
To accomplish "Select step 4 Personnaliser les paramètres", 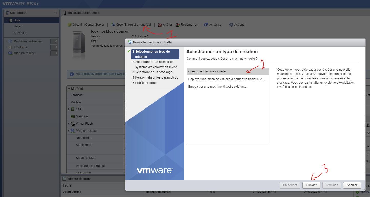I will pos(155,78).
